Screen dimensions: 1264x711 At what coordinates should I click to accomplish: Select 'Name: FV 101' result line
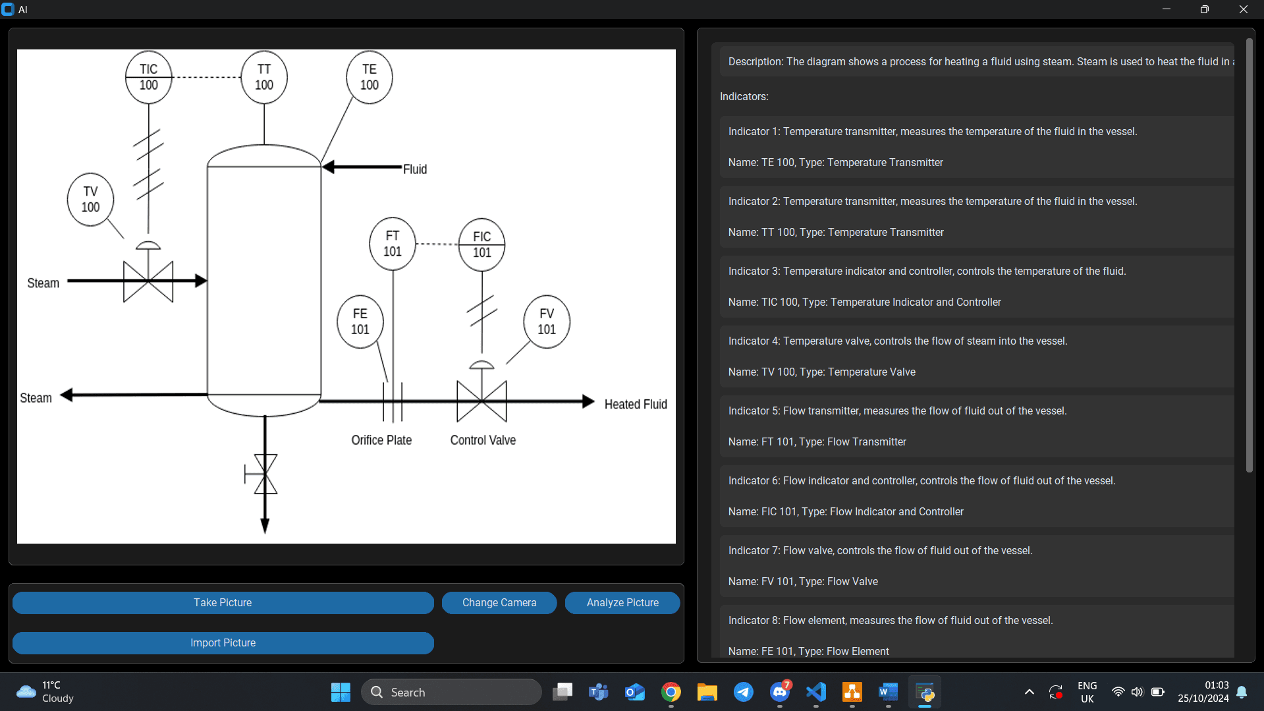tap(803, 581)
